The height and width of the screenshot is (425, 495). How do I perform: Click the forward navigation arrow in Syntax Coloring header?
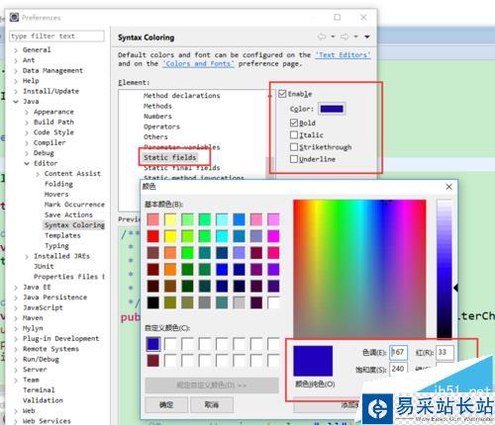pos(345,37)
